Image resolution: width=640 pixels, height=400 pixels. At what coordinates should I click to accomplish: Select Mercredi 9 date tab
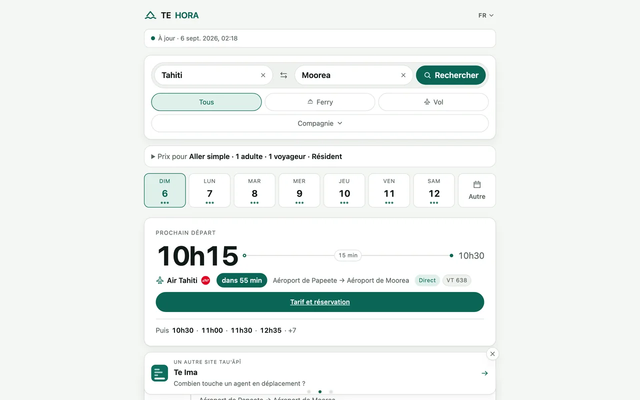coord(299,190)
